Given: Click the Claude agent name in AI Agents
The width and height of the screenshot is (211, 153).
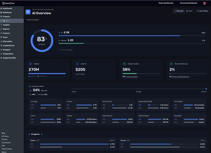Looking at the screenshot, I should (x=123, y=140).
